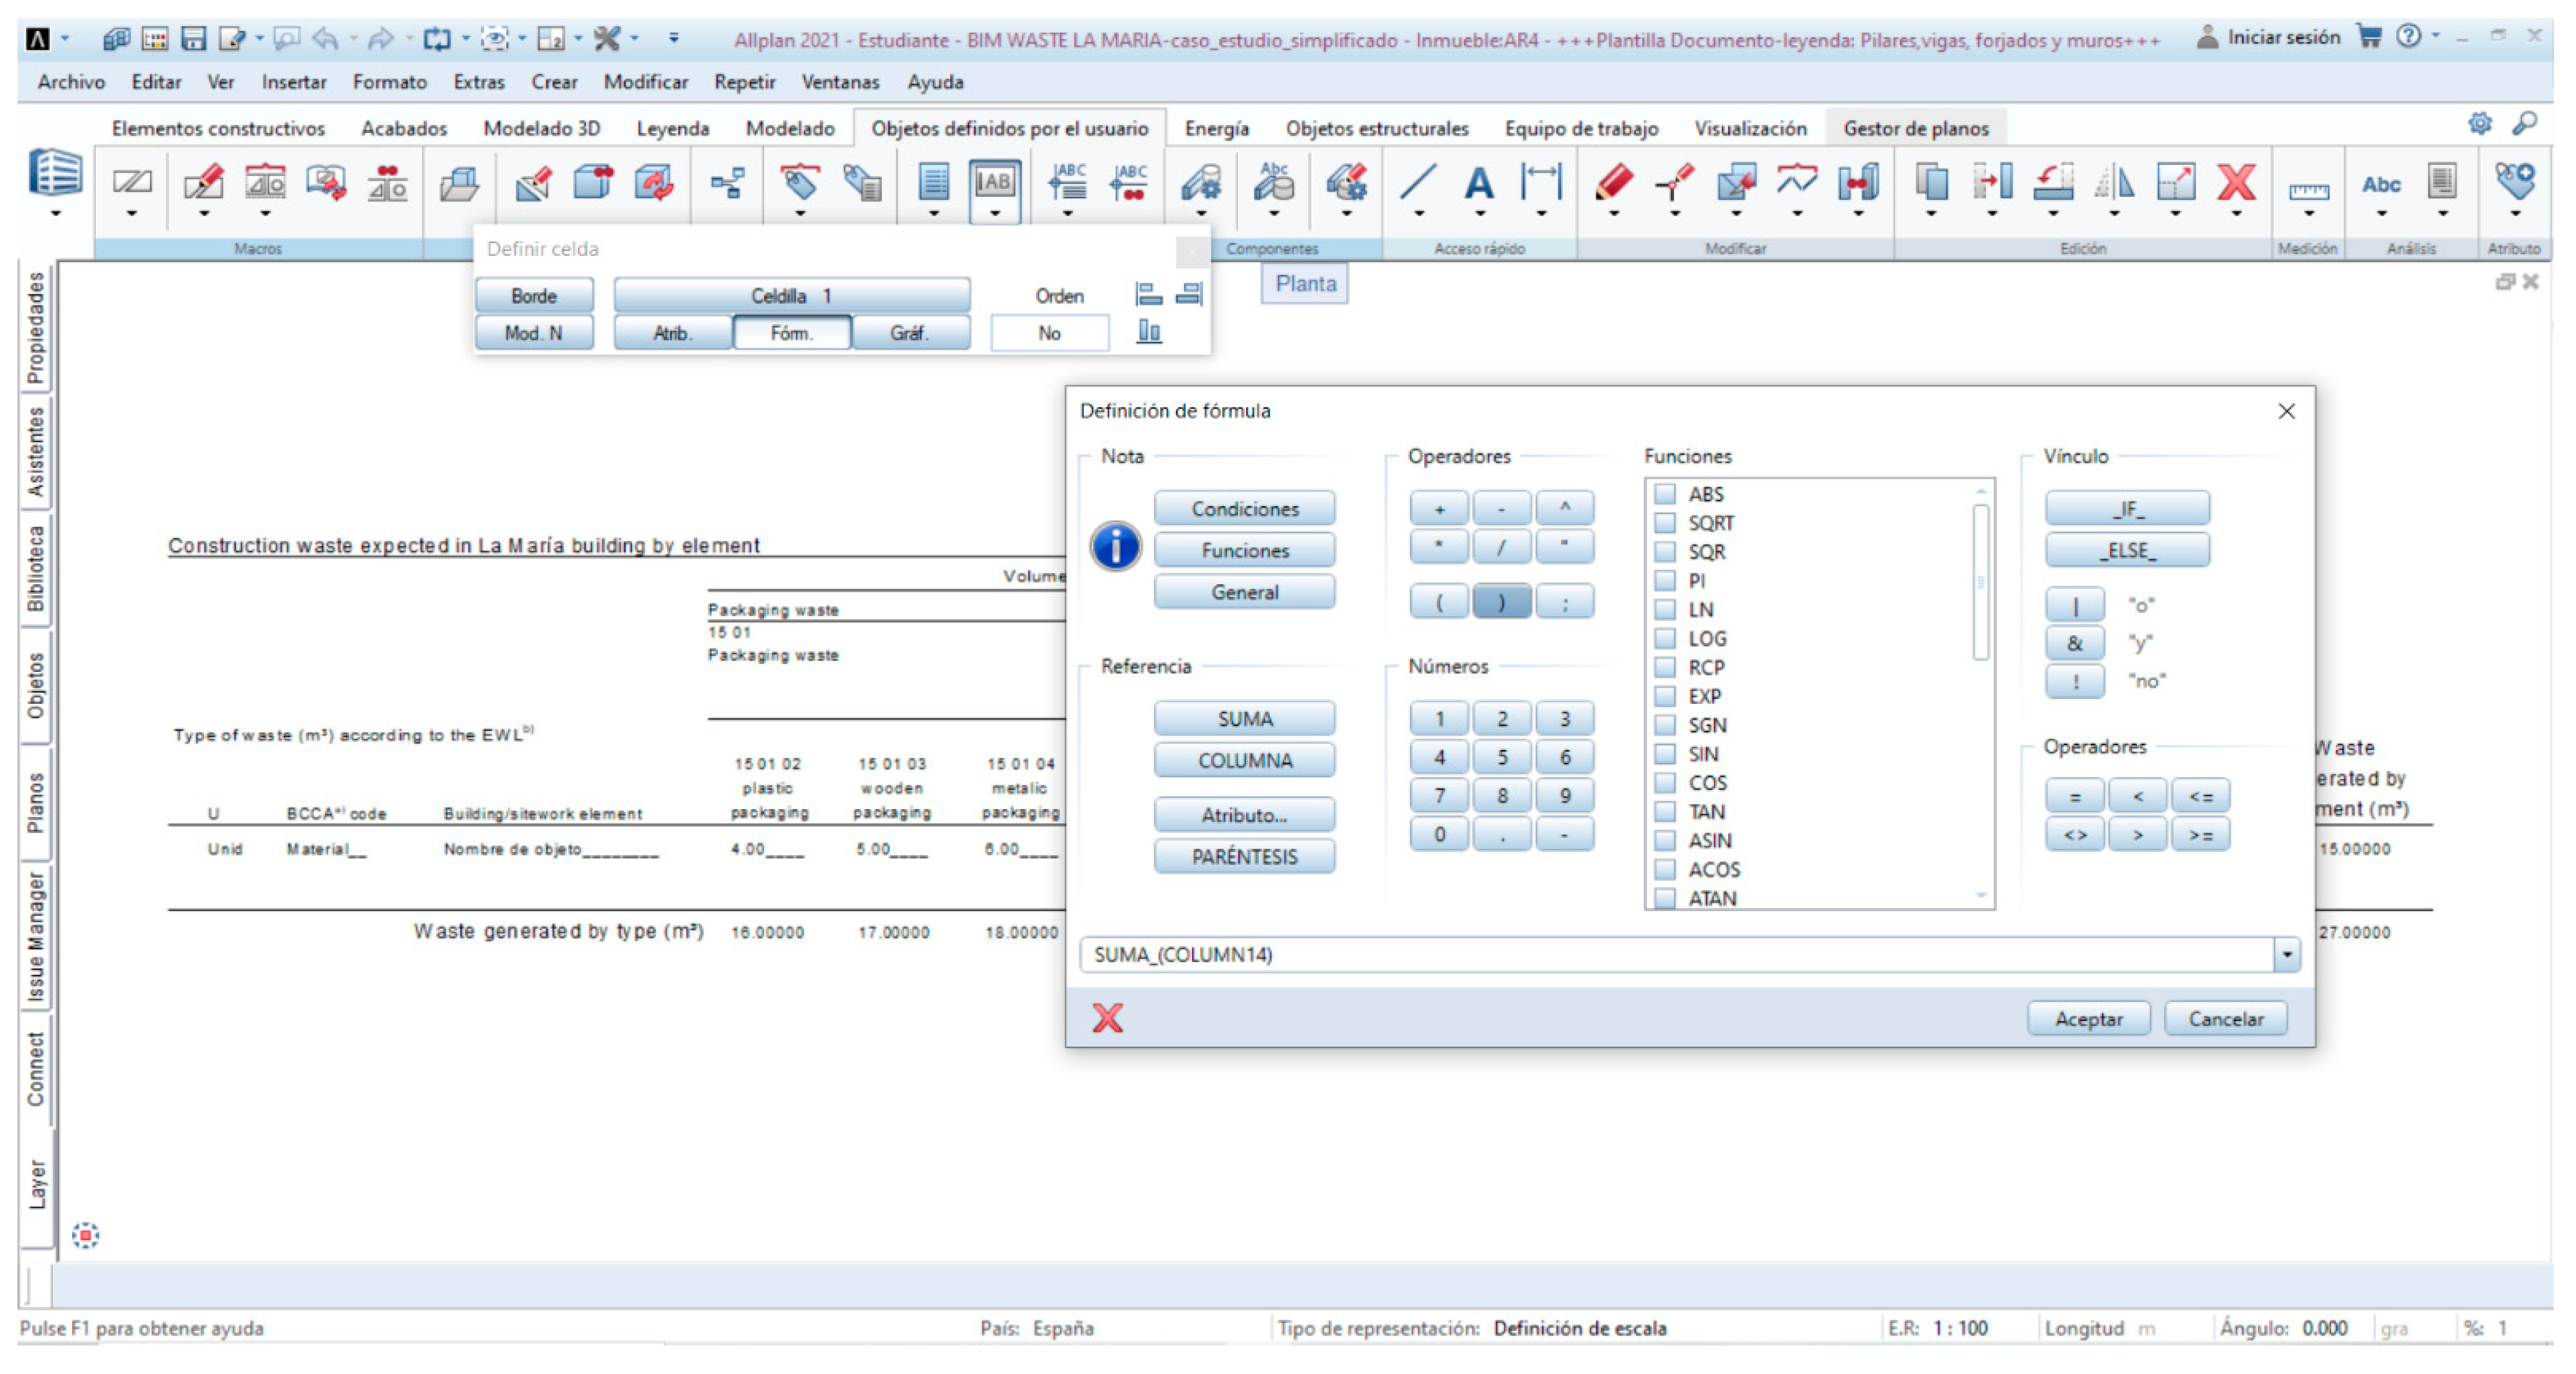Image resolution: width=2576 pixels, height=1374 pixels.
Task: Open dropdown under the IAB label tool
Action: pyautogui.click(x=994, y=214)
